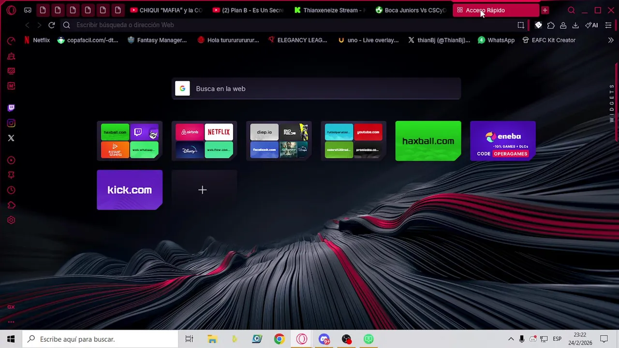Click the GX logo near sidebar bottom
This screenshot has width=619, height=348.
(11, 307)
